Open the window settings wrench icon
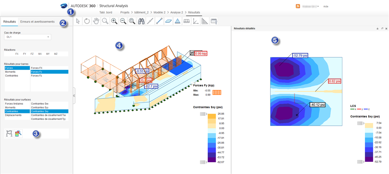389x174 pixels. tap(213, 21)
